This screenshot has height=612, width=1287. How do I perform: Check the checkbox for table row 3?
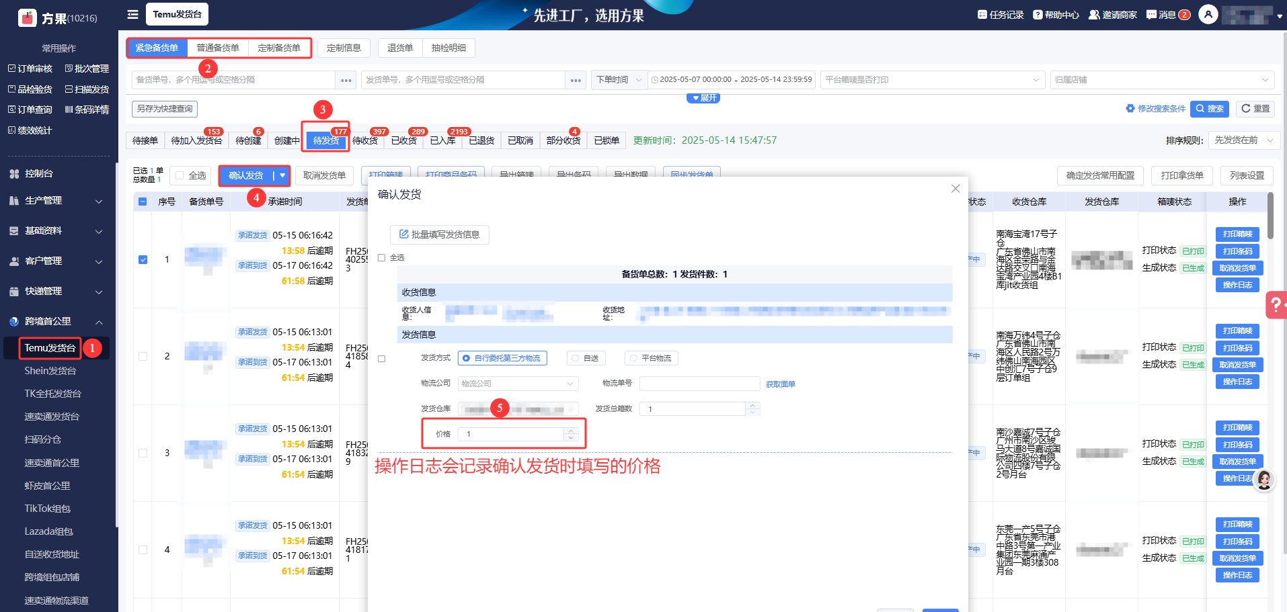[143, 453]
